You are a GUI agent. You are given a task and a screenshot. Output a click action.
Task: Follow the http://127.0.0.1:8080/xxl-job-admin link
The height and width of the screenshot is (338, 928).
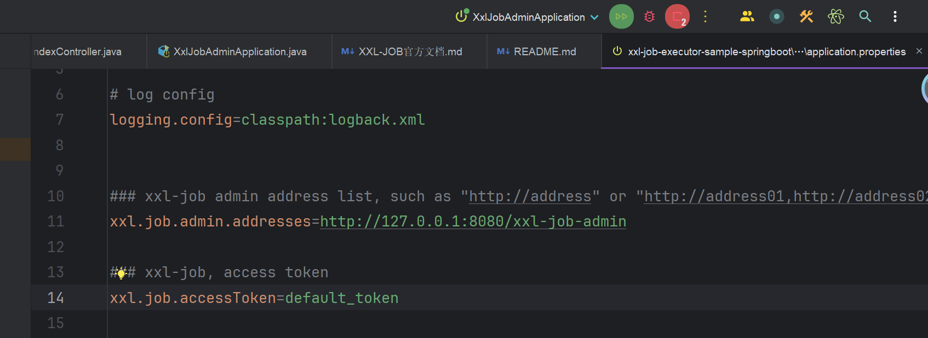pos(473,222)
